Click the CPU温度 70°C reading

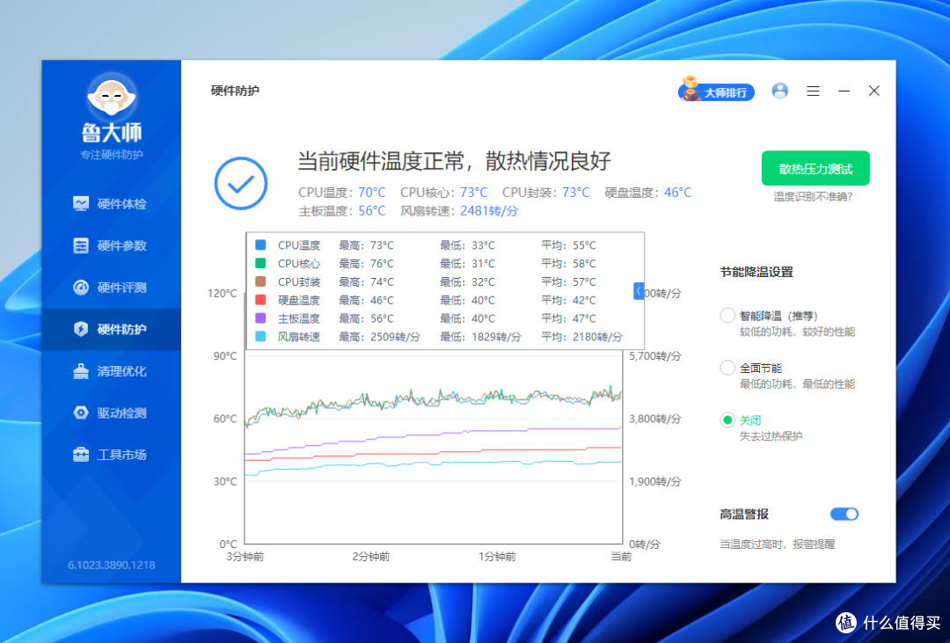tap(341, 192)
